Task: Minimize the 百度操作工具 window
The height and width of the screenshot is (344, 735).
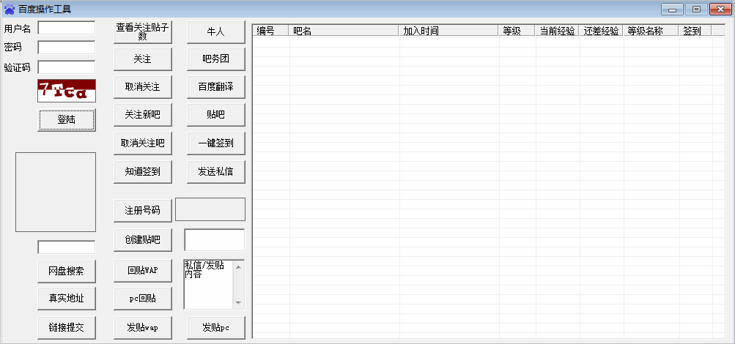Action: (x=672, y=10)
